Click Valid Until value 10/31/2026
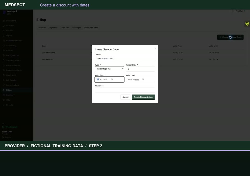The height and width of the screenshot is (176, 250). [214, 59]
